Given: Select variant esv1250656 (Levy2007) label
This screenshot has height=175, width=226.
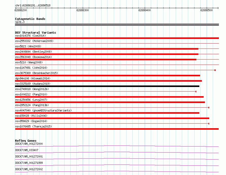Looking at the screenshot, I should point(31,100).
